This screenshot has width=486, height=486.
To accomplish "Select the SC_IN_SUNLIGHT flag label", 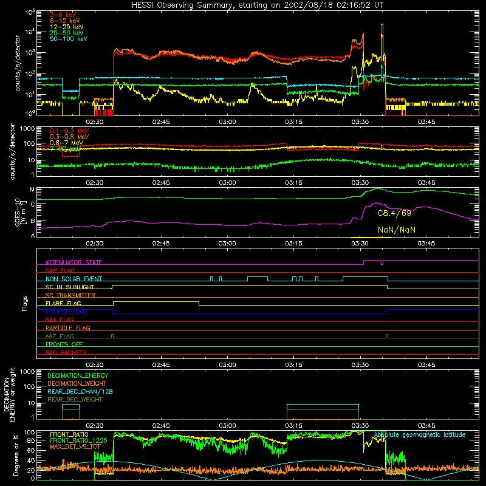I will click(70, 287).
